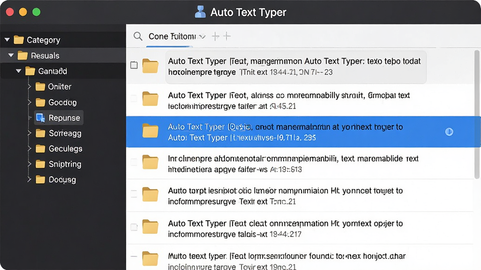Select the Geculegs tree label
The width and height of the screenshot is (481, 270).
66,149
